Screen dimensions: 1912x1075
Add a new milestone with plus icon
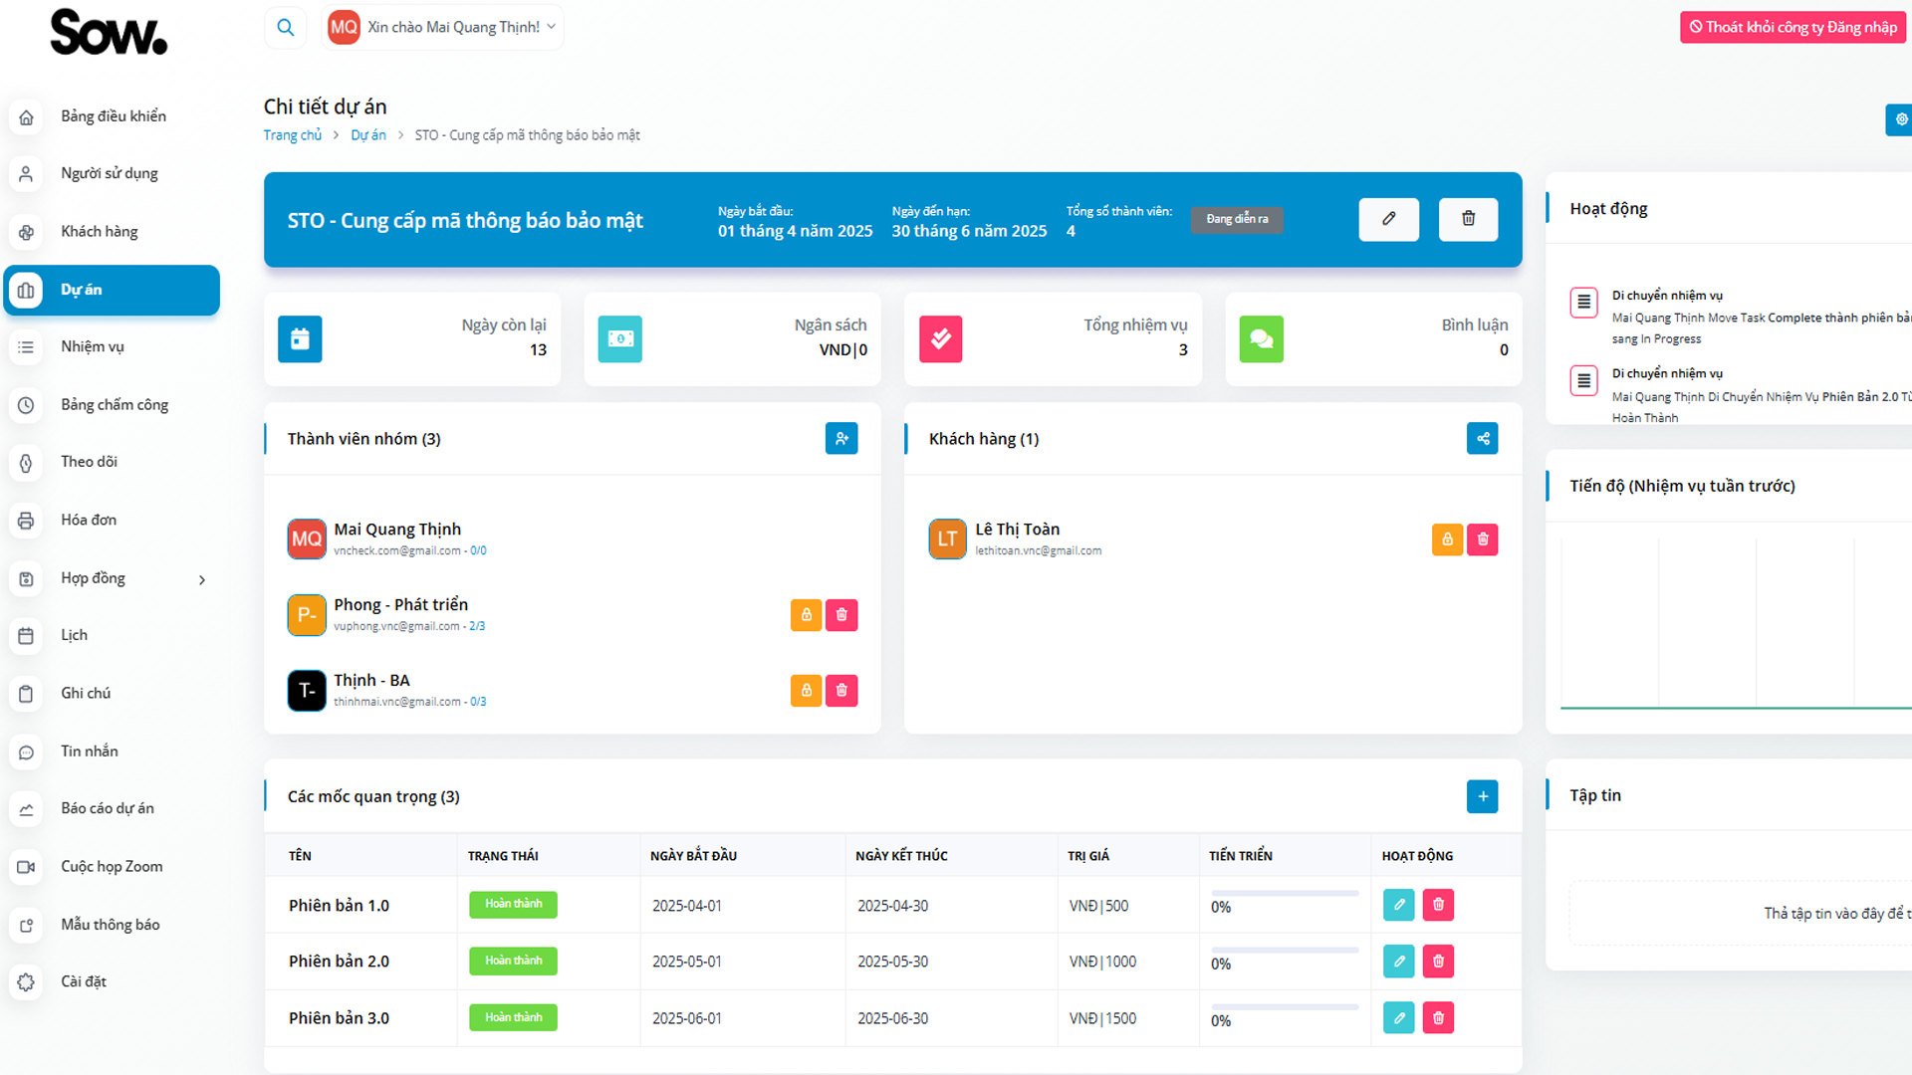pyautogui.click(x=1482, y=796)
